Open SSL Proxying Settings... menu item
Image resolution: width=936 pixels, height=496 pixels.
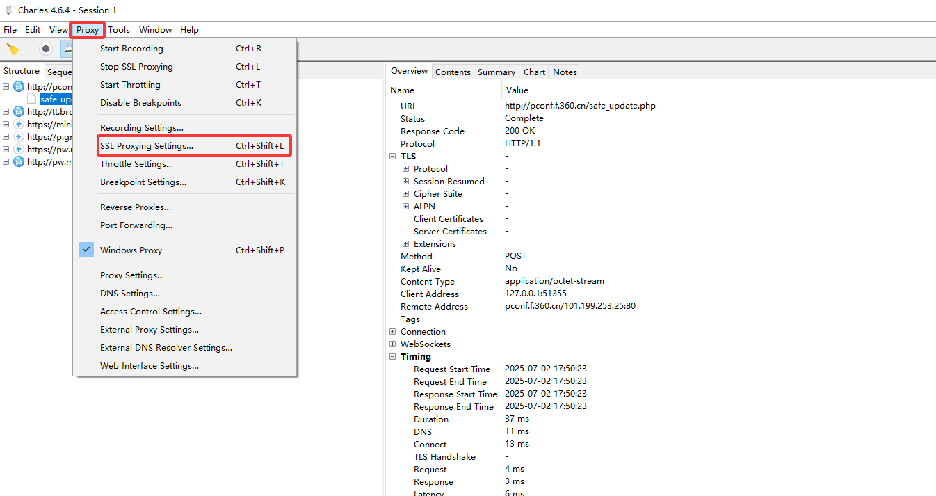point(185,146)
